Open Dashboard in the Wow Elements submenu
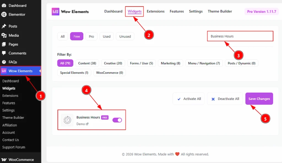The width and height of the screenshot is (282, 163). pos(10,81)
